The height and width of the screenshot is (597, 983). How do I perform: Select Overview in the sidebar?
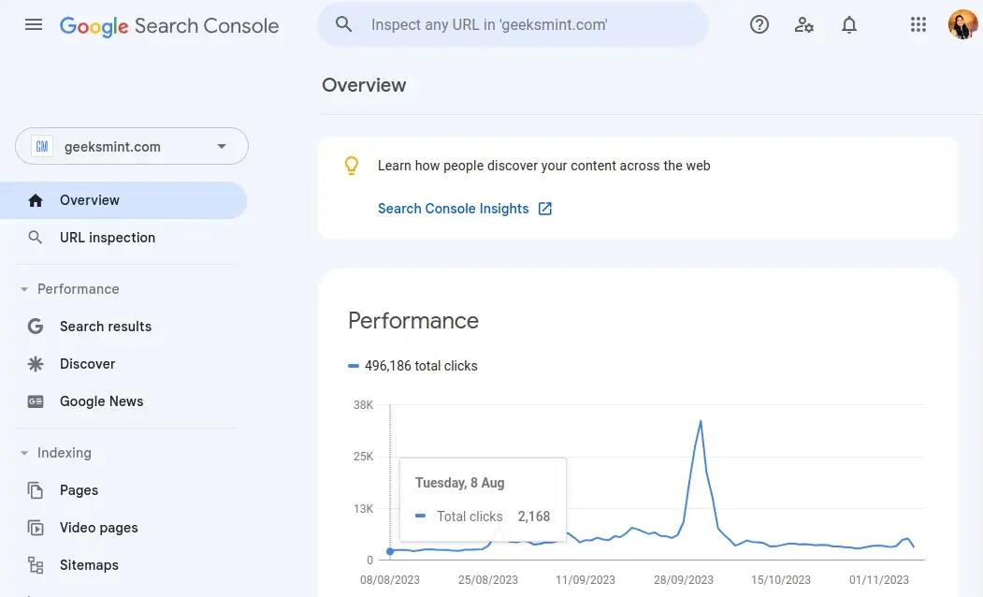pyautogui.click(x=123, y=200)
